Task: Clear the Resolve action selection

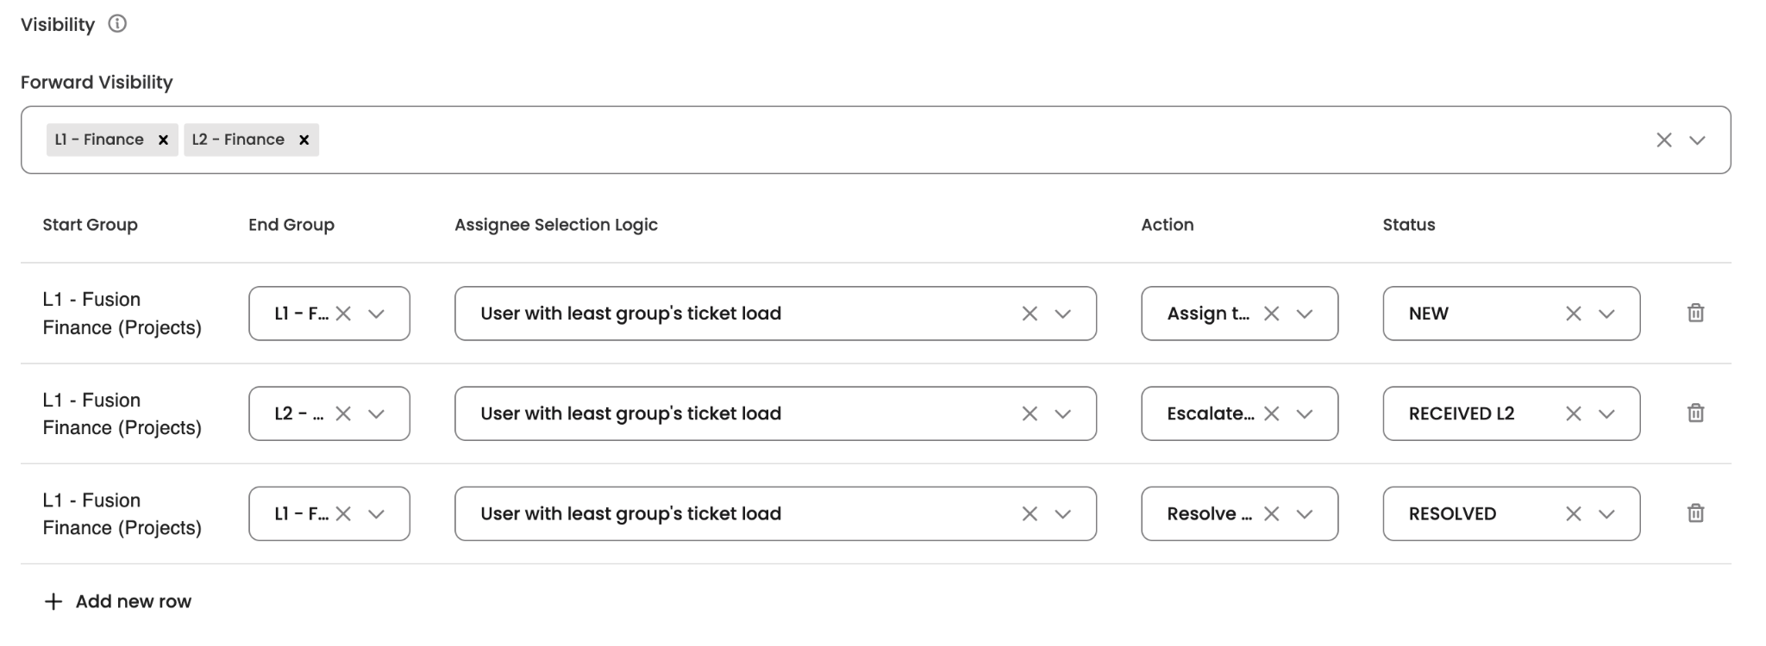Action: click(1271, 513)
